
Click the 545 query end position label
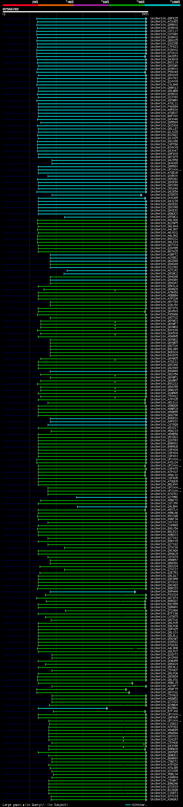(144, 14)
